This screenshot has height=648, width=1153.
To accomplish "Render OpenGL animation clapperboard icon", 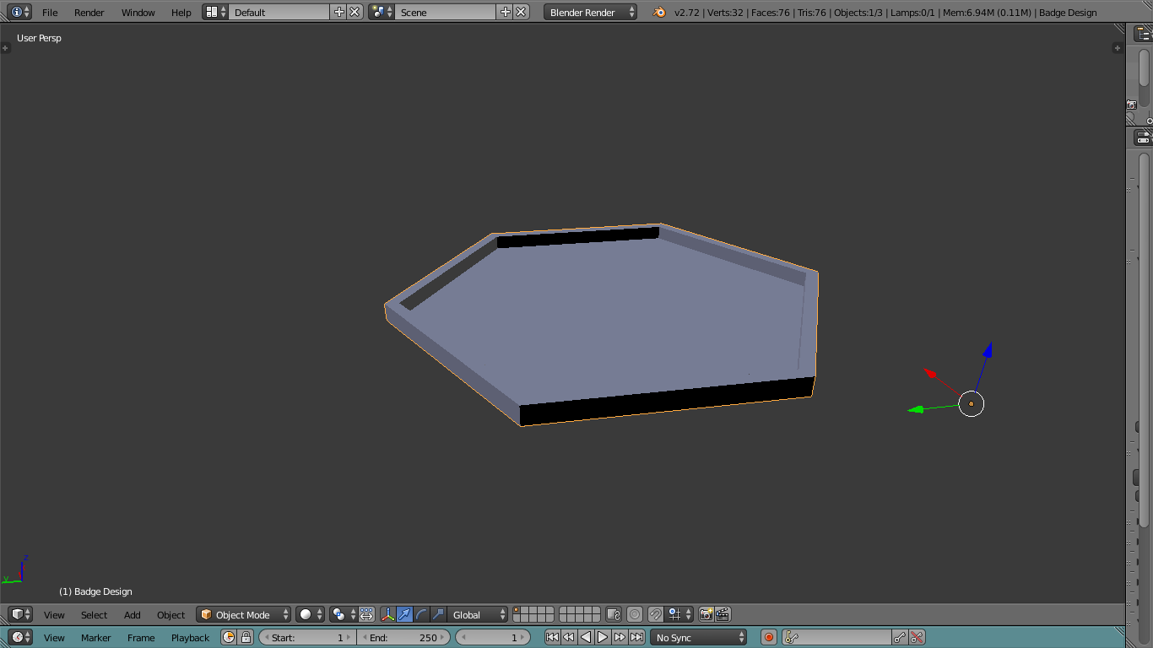I will (723, 614).
